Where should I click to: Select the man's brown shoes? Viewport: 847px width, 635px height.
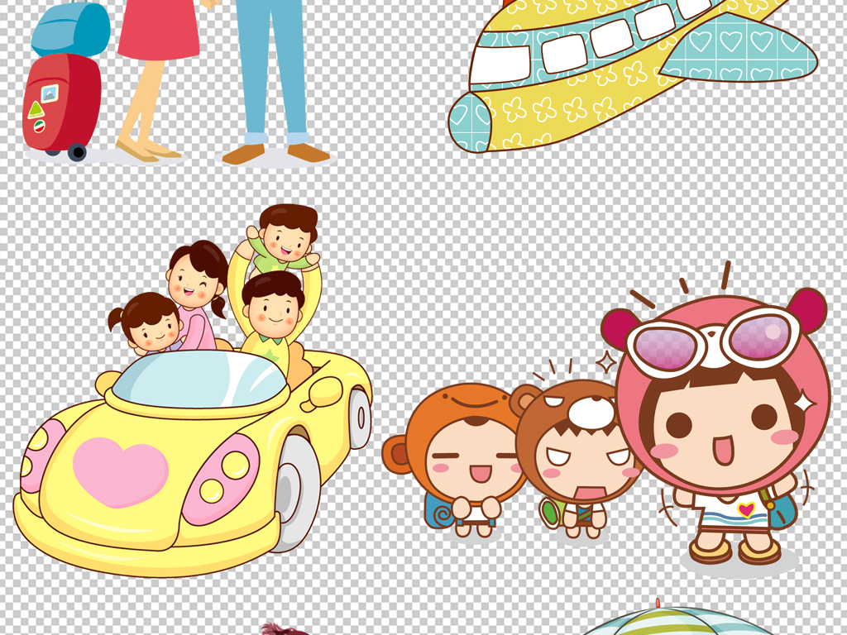coord(276,153)
